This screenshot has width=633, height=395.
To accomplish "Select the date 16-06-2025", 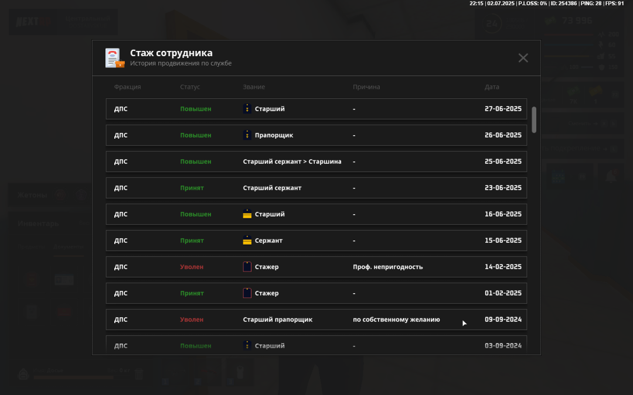I will (x=503, y=214).
